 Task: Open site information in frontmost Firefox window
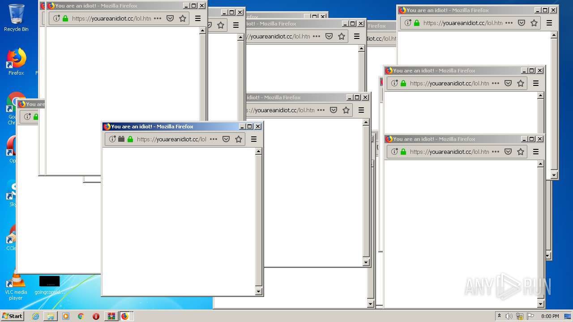(113, 139)
